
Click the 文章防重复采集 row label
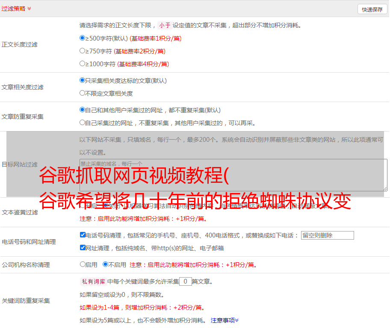point(22,117)
